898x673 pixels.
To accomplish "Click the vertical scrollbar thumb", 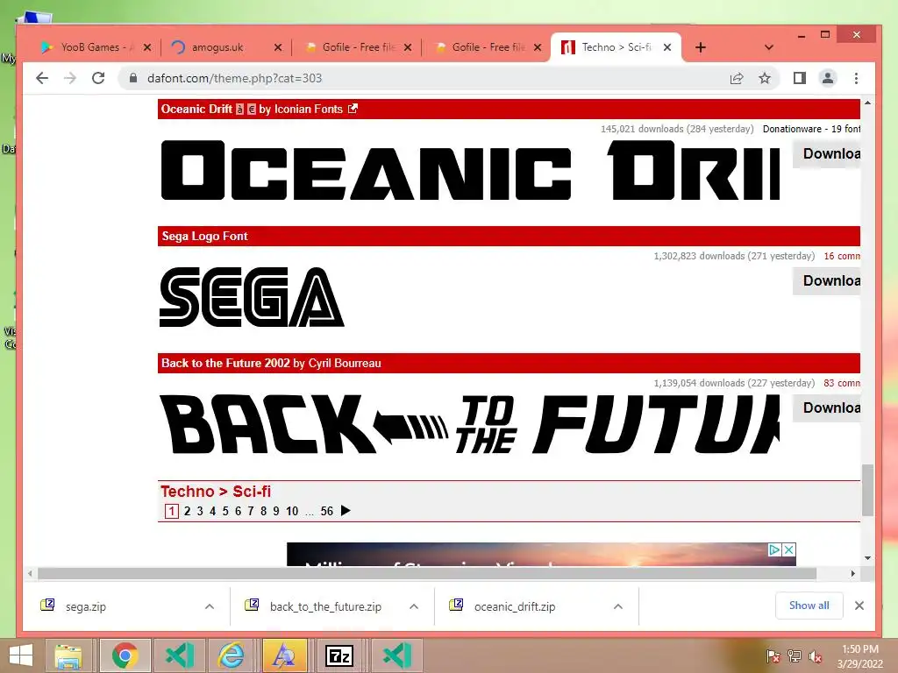I will coord(867,490).
